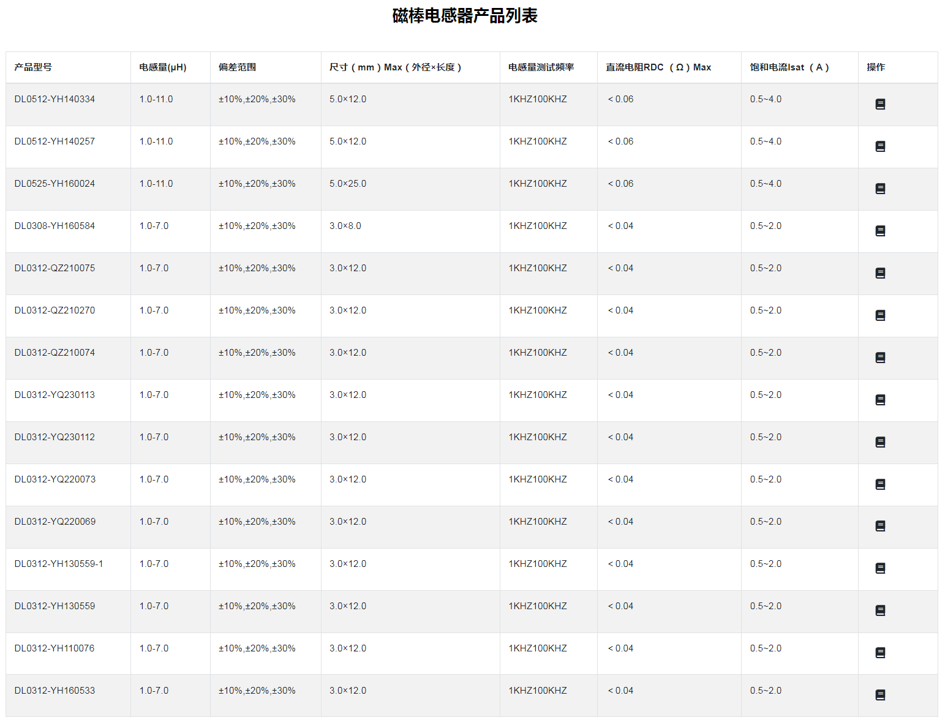
Task: Open product DL0312-YQ220073 entry
Action: click(x=55, y=479)
